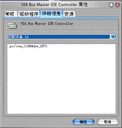The width and height of the screenshot is (122, 128).
Task: Click the IDE controller device icon
Action: click(12, 25)
